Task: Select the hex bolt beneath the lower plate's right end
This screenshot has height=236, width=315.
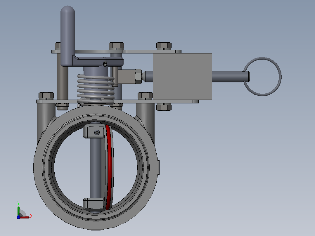Action: tap(164, 107)
